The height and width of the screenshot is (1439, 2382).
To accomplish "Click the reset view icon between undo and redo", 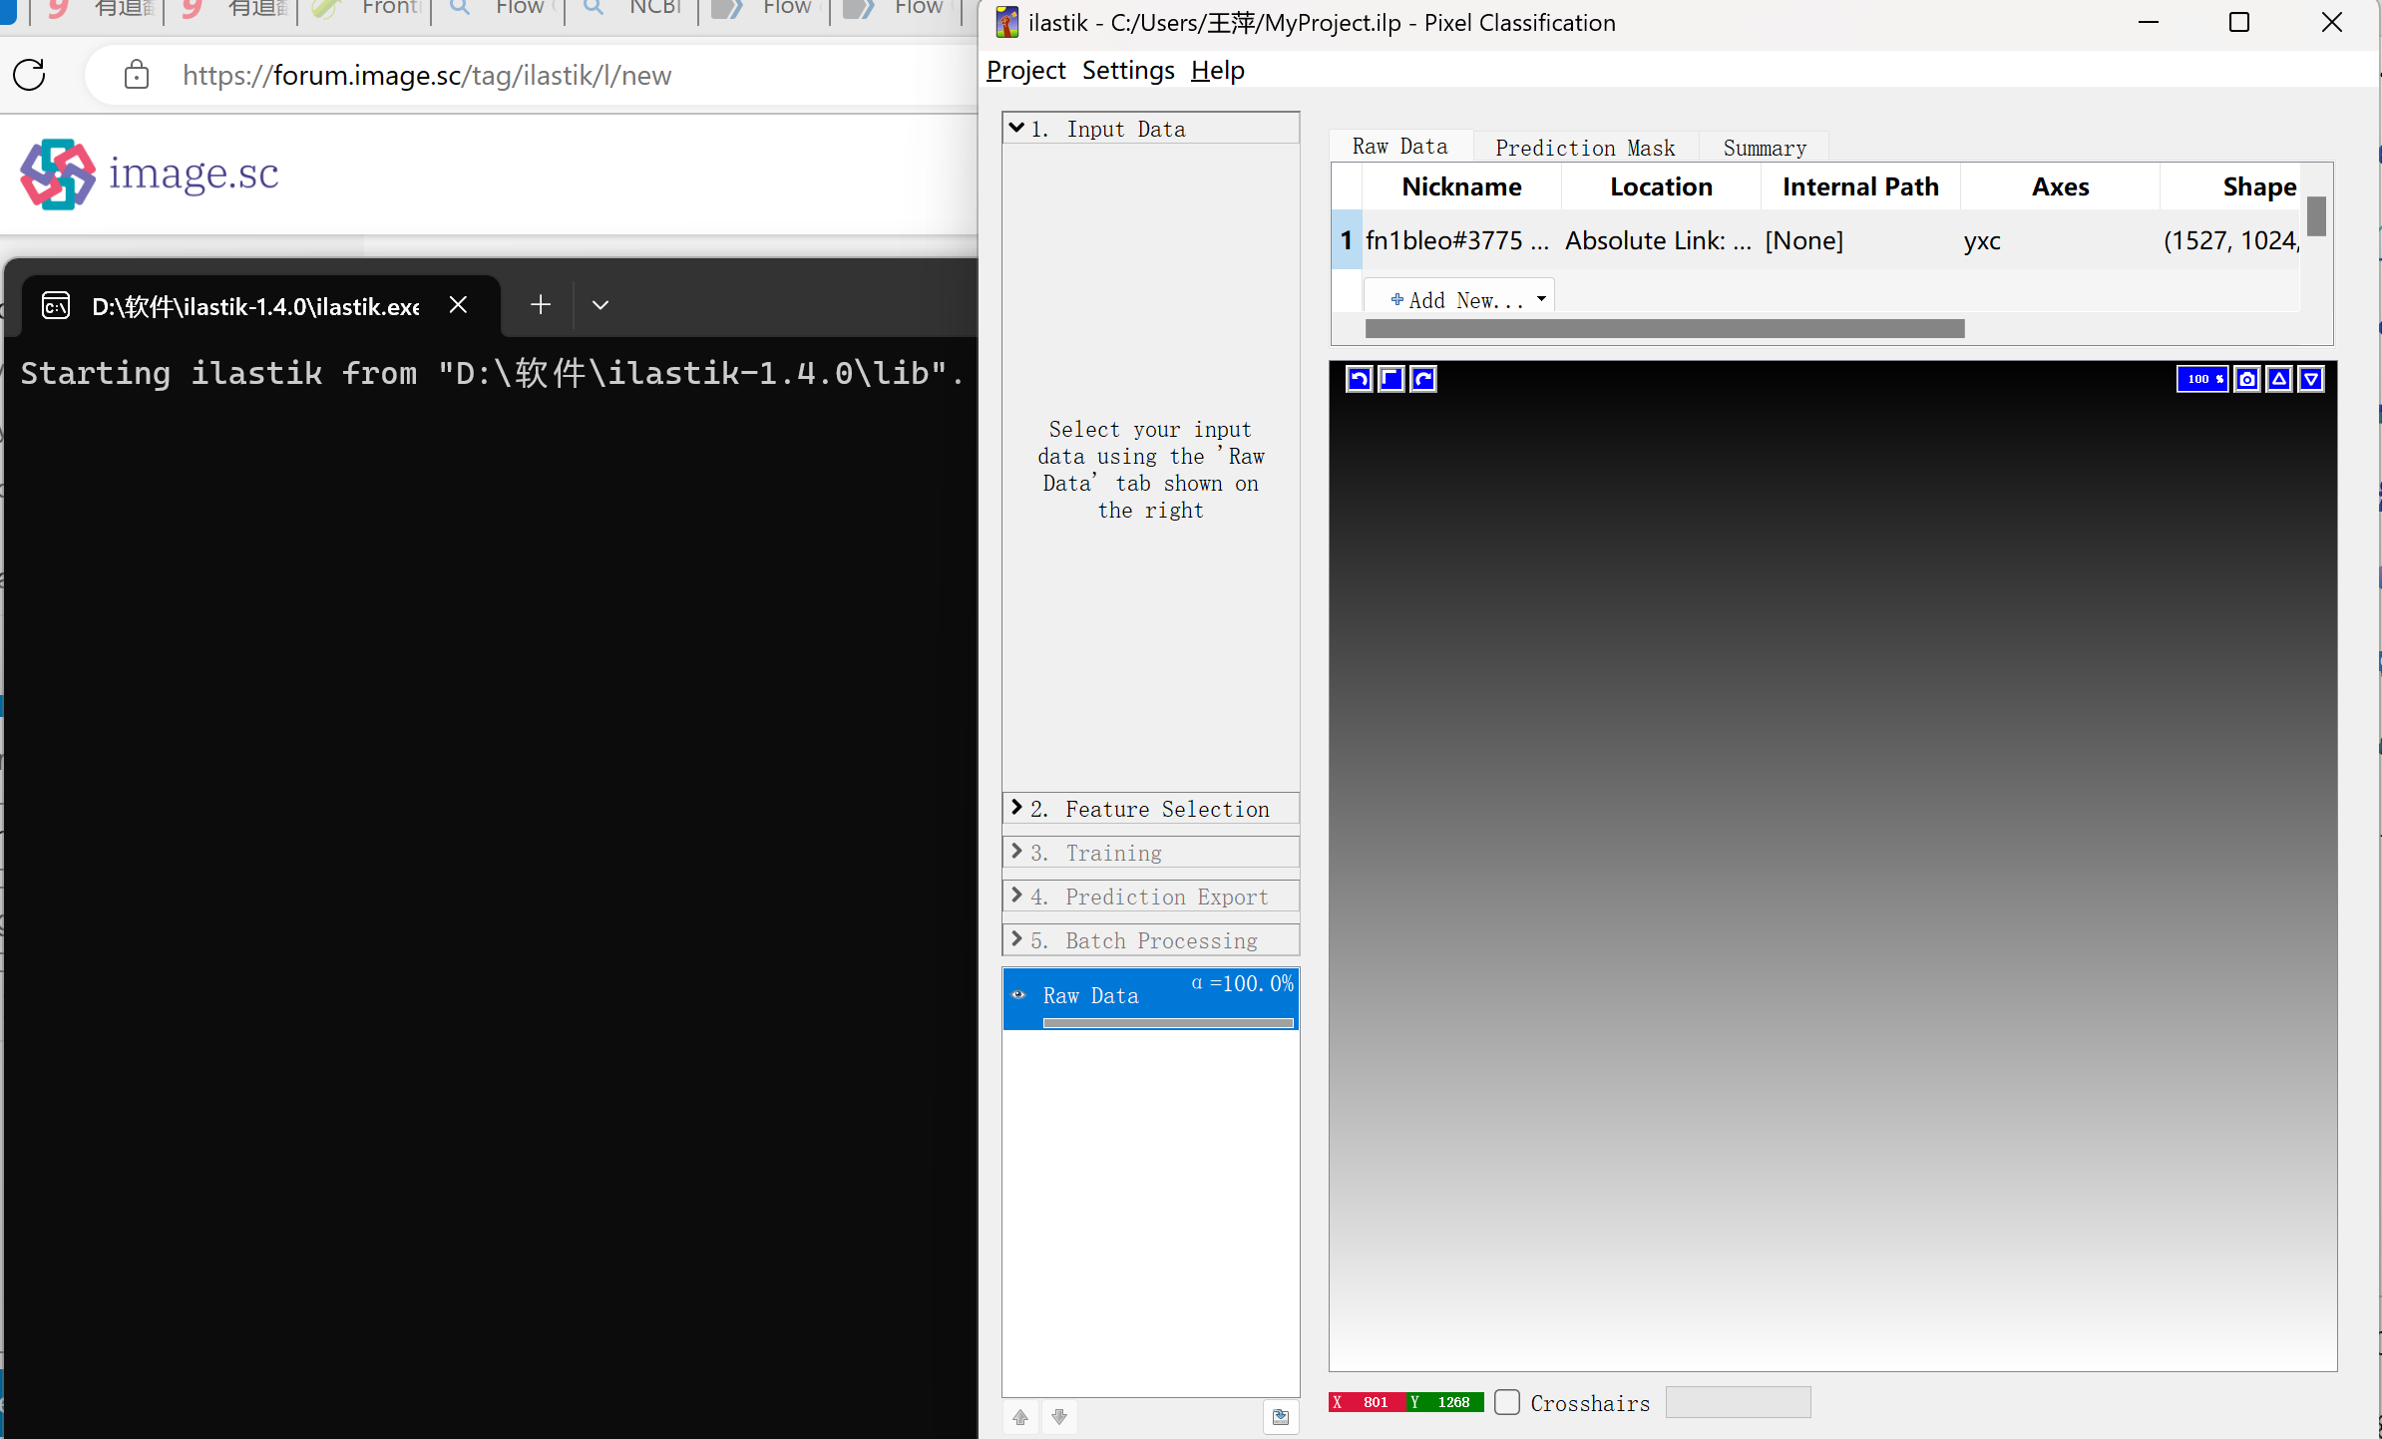I will (1389, 378).
